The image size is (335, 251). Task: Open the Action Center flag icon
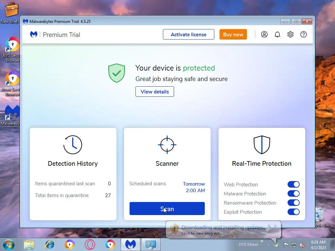click(x=286, y=244)
